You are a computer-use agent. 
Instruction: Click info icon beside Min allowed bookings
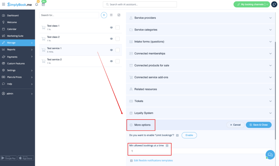tap(167, 145)
